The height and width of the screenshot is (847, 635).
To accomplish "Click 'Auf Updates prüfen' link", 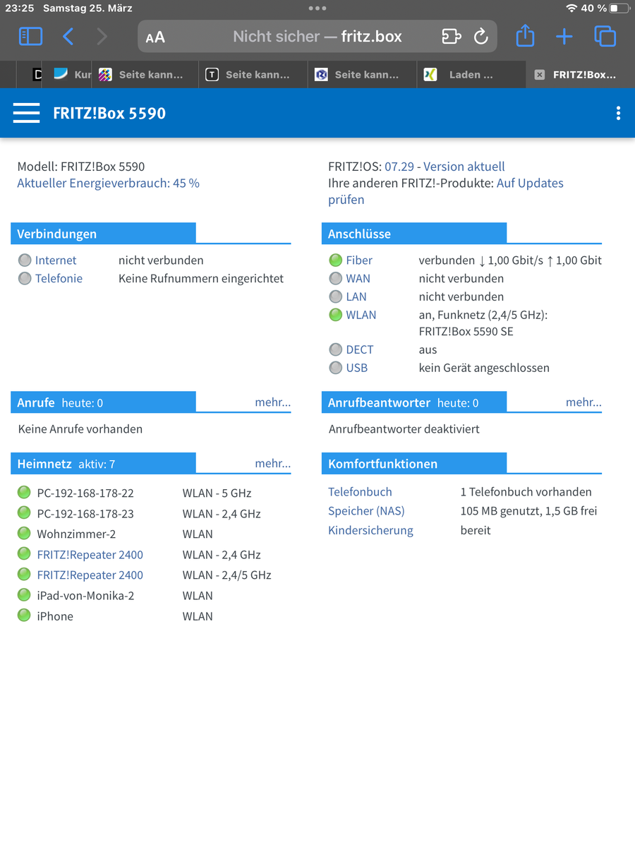I will pyautogui.click(x=446, y=191).
